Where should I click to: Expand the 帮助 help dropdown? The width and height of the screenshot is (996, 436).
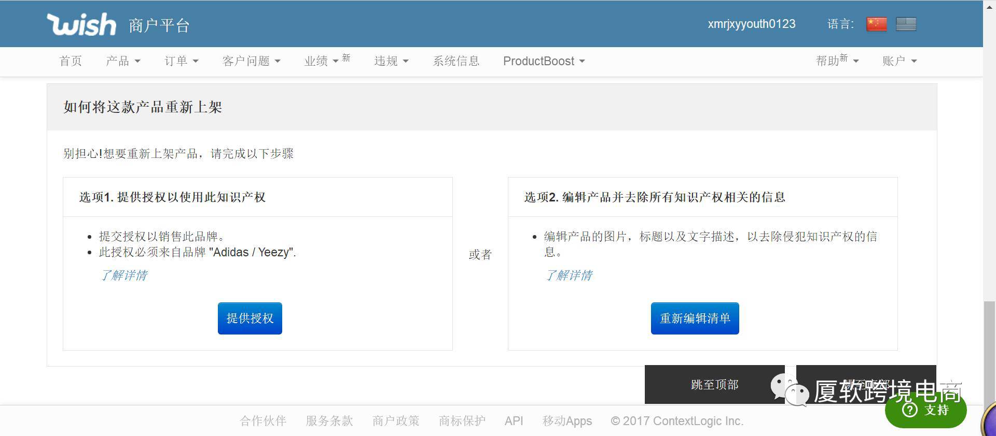click(837, 61)
